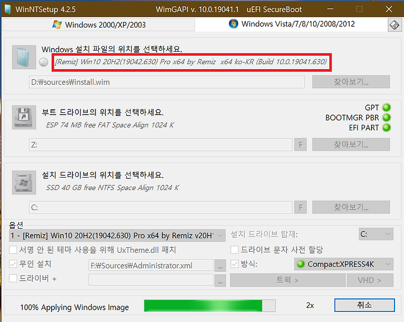Toggle the UxTheme.dll patch checkbox

pos(13,250)
